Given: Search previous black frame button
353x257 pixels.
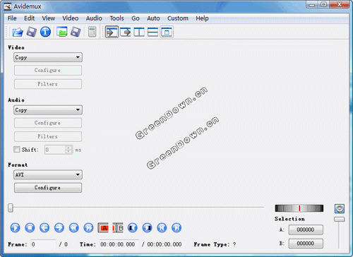Looking at the screenshot, I should pos(133,228).
